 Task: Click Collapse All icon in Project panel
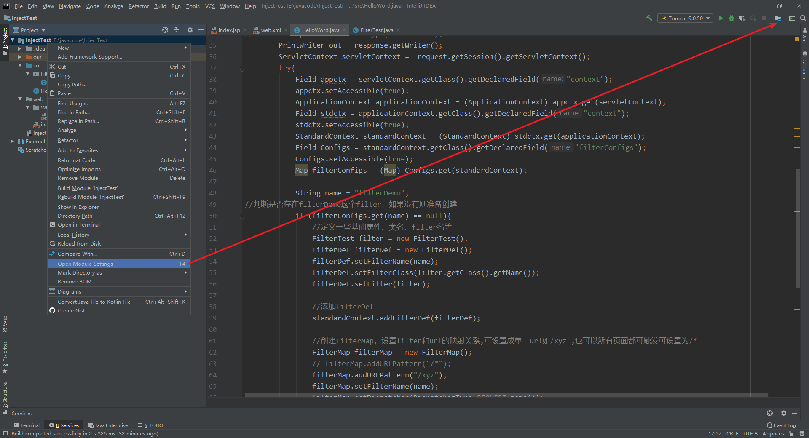(176, 30)
